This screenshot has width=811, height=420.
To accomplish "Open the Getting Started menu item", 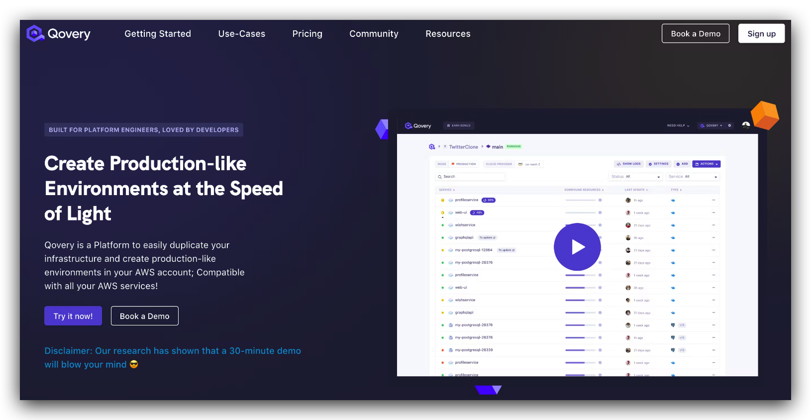I will click(x=158, y=34).
